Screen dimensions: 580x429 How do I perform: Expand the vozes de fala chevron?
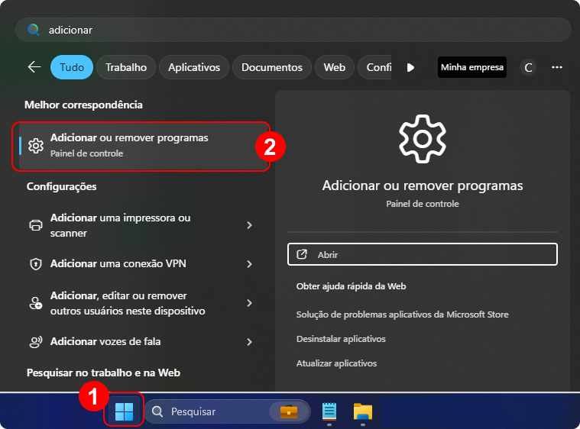point(249,342)
